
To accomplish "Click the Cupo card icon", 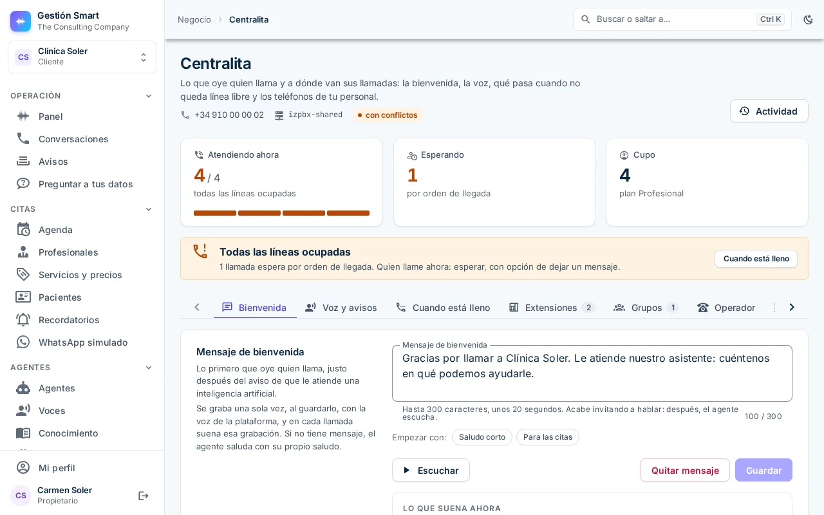I will (624, 155).
